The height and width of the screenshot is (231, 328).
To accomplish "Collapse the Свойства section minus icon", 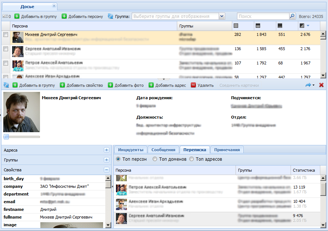I will point(106,169).
